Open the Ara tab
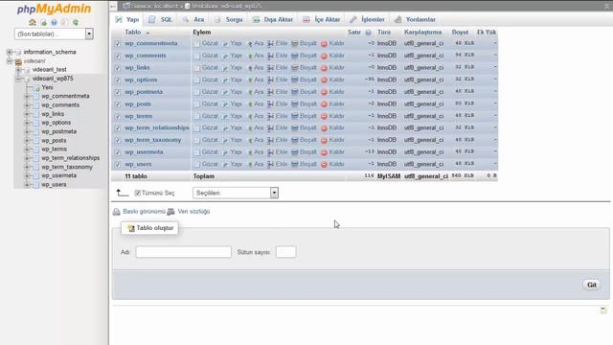The image size is (613, 345). tap(193, 19)
